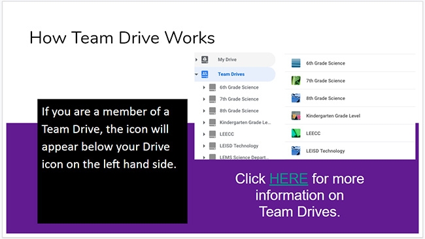Expand LEECC sidebar arrow

coord(204,134)
